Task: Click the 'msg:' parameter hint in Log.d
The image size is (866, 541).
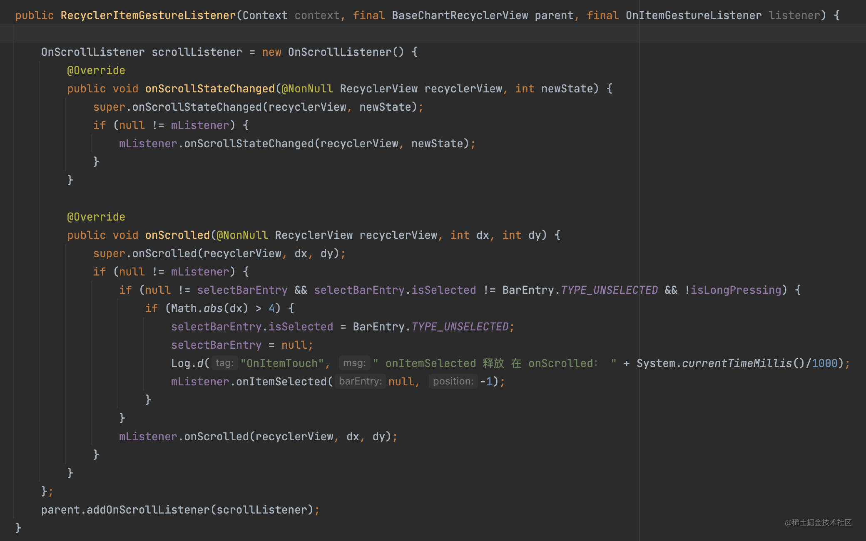Action: [354, 363]
